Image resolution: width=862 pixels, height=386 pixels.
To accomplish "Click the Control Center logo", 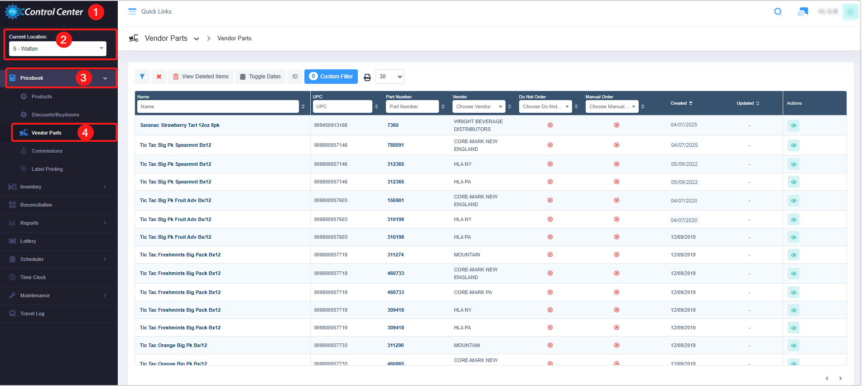I will [44, 12].
